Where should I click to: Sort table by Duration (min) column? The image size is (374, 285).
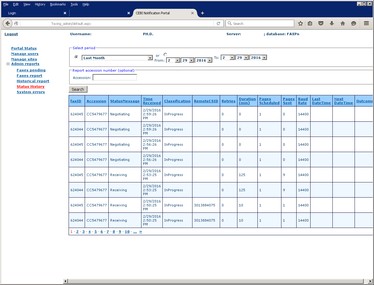[x=247, y=101]
